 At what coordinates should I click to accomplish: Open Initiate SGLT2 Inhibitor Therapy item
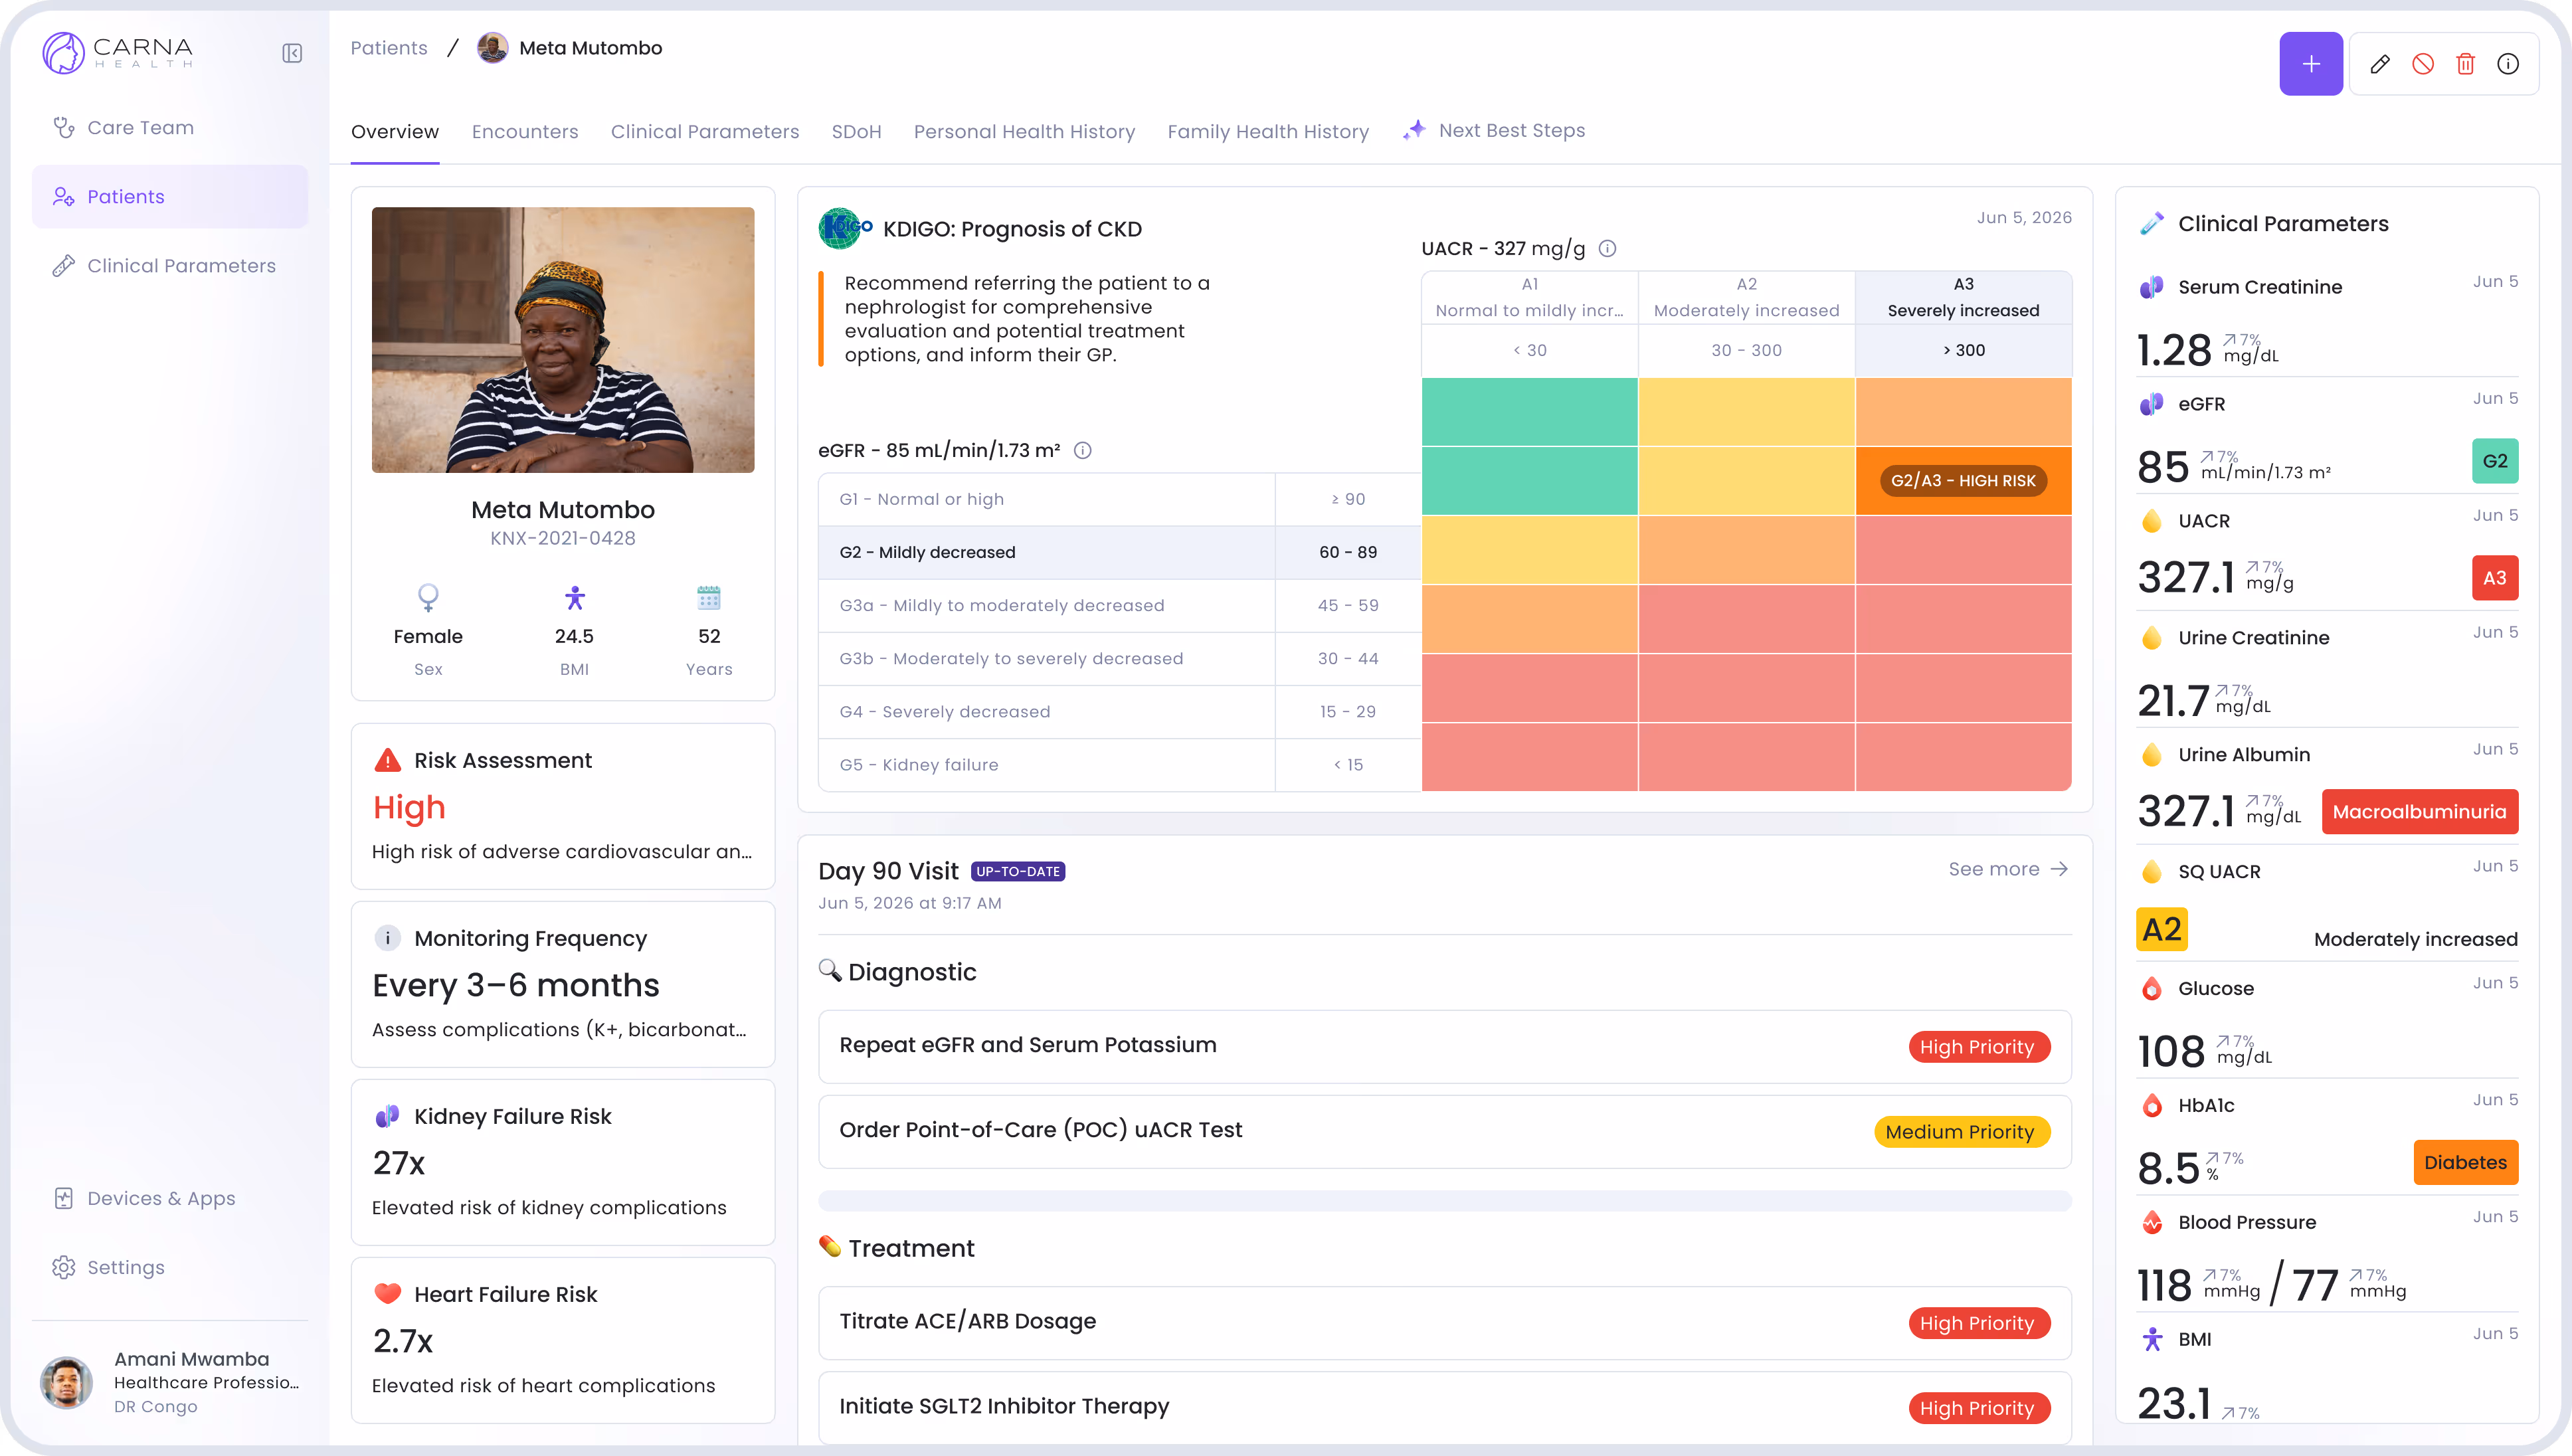[1445, 1407]
